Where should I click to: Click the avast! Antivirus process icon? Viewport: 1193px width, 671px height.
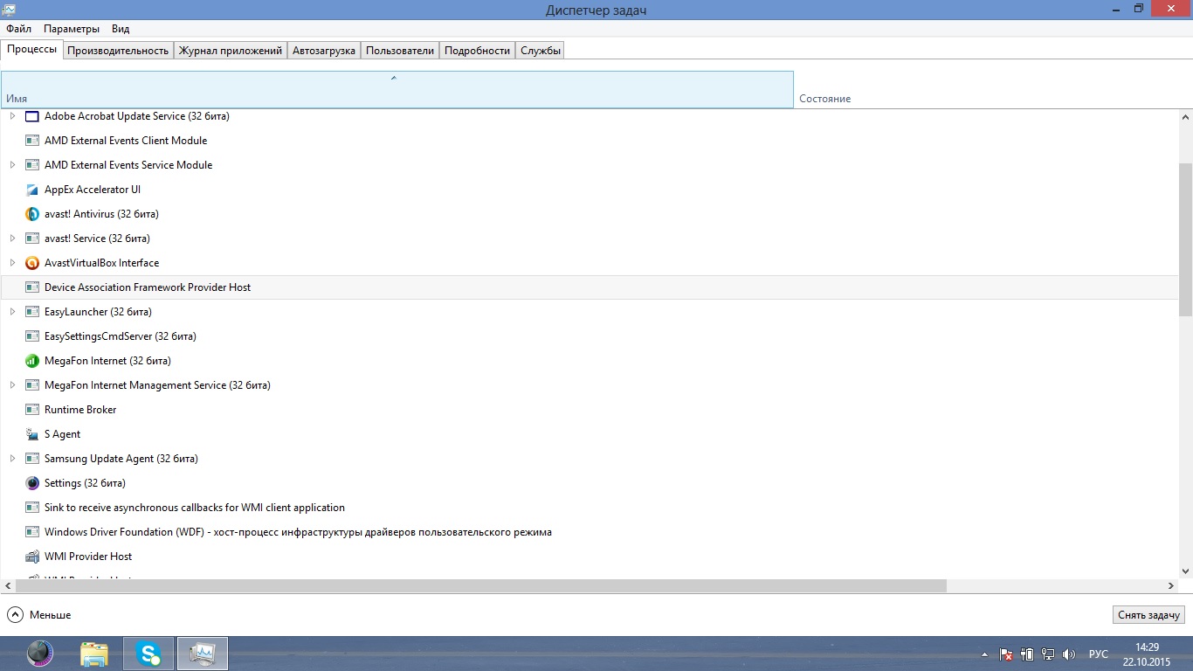(x=32, y=214)
